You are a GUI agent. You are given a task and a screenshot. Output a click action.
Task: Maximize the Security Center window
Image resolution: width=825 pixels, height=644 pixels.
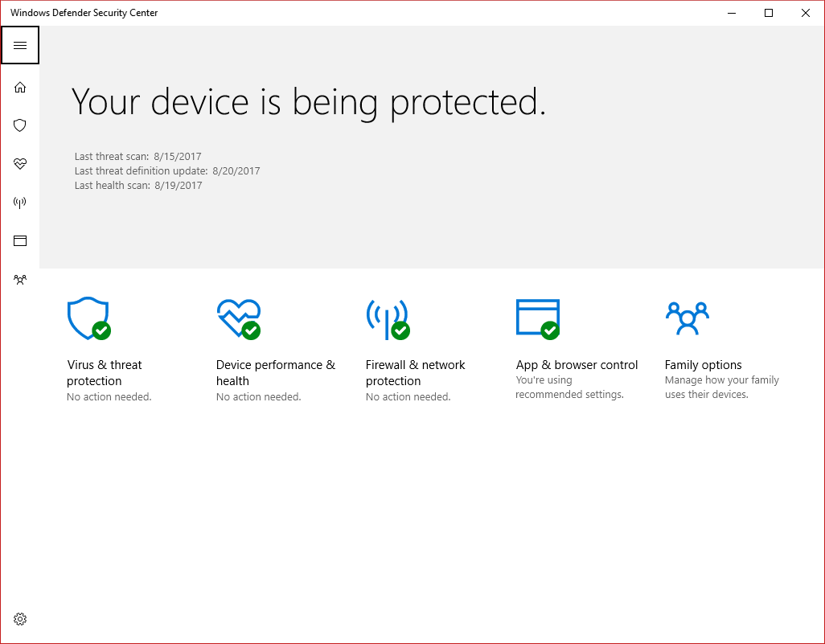pyautogui.click(x=769, y=13)
